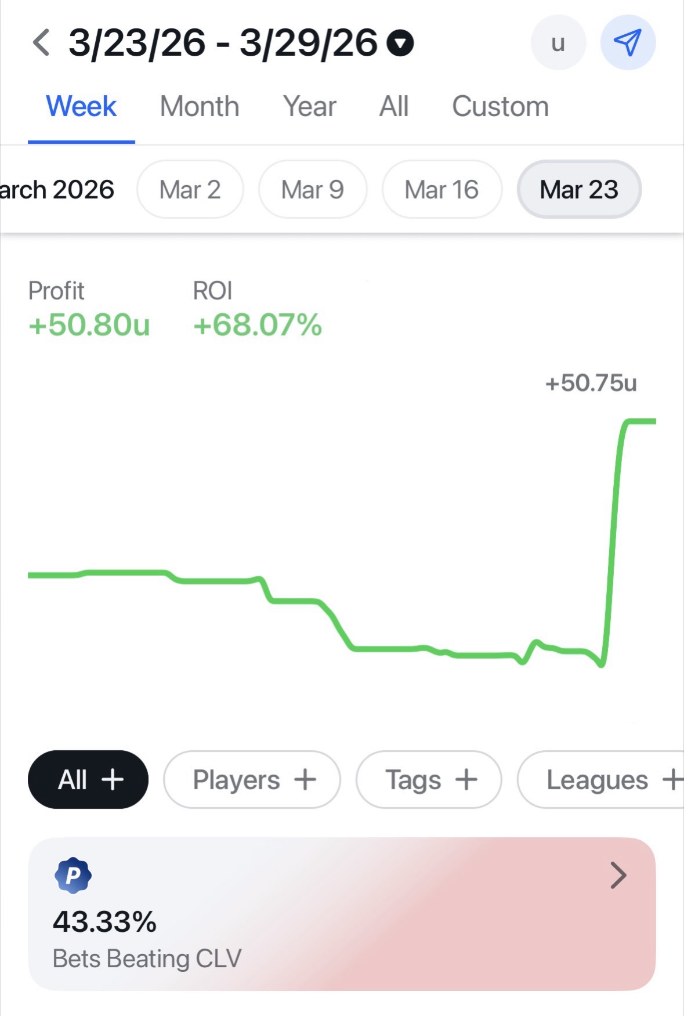The width and height of the screenshot is (684, 1016).
Task: Select the Mar 23 week chip
Action: 579,190
